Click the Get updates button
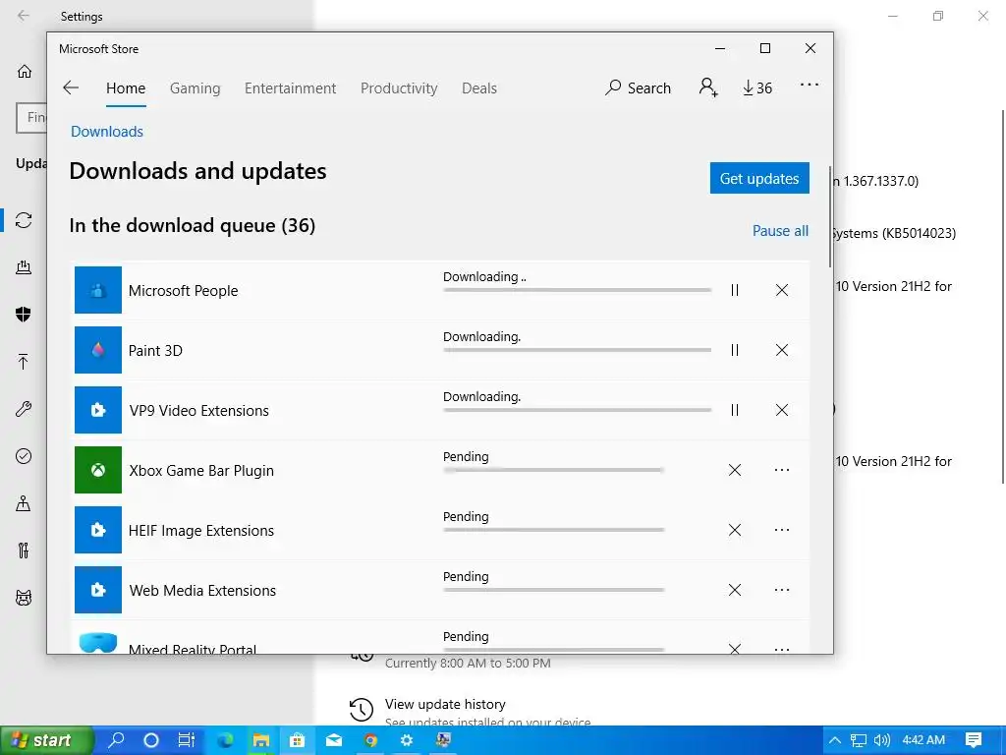The height and width of the screenshot is (755, 1006). [x=759, y=178]
